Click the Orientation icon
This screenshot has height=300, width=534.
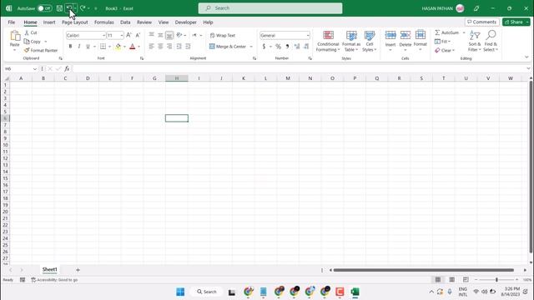(x=179, y=35)
